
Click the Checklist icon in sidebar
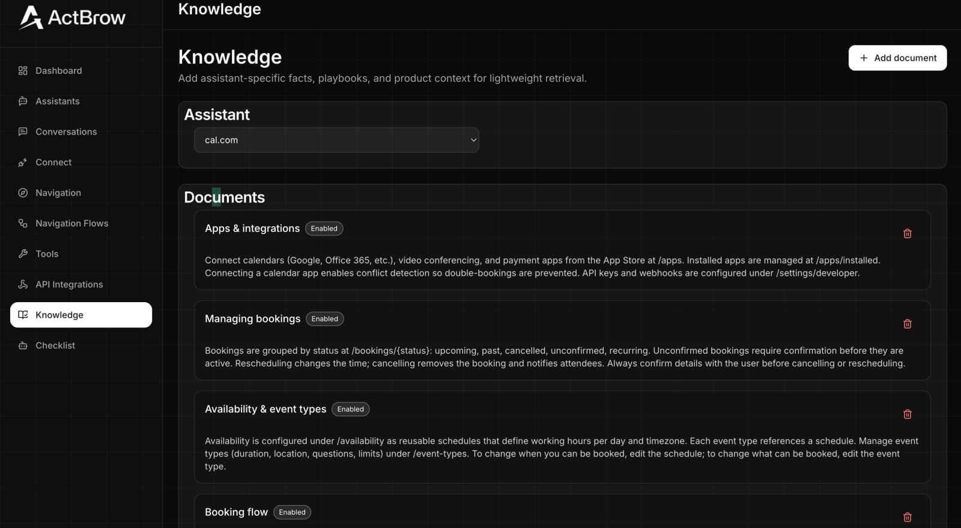click(23, 345)
